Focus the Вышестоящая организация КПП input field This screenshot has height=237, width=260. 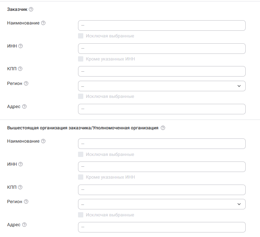pos(162,190)
